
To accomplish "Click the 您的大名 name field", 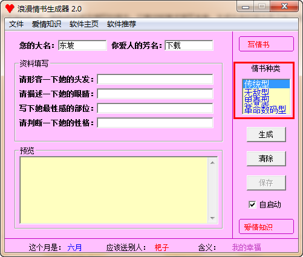I will [82, 45].
